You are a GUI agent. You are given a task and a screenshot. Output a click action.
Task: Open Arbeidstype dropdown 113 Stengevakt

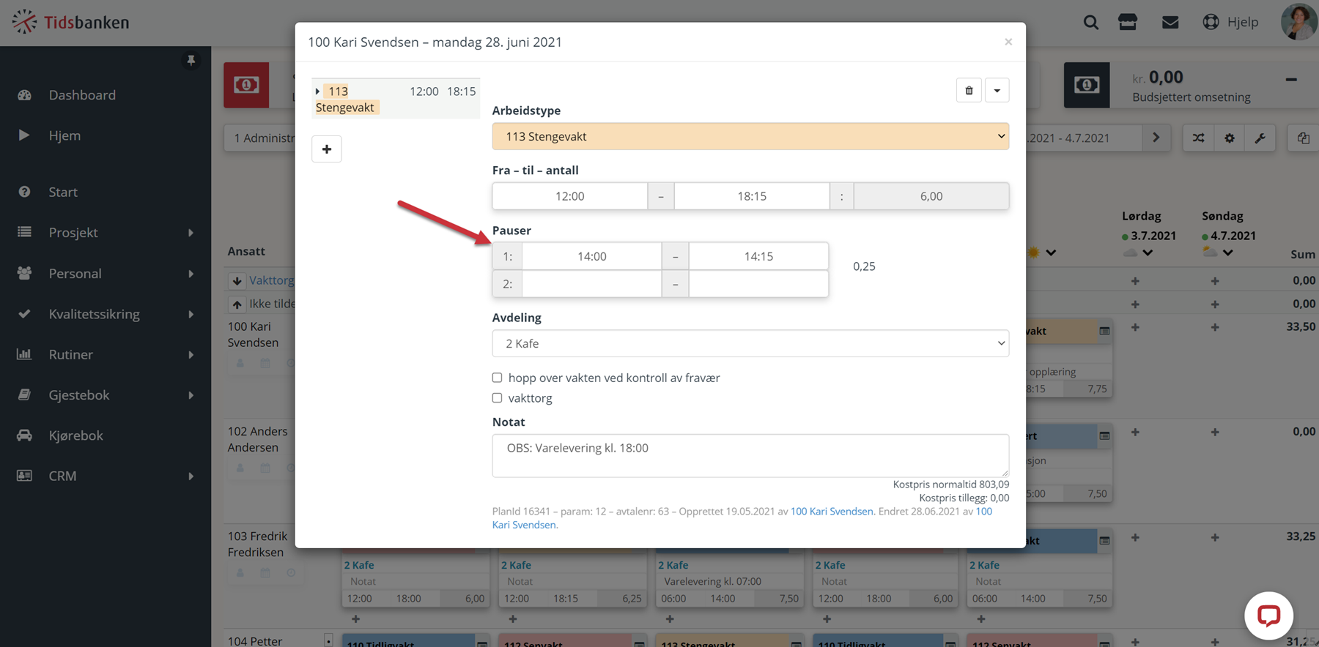(x=750, y=137)
